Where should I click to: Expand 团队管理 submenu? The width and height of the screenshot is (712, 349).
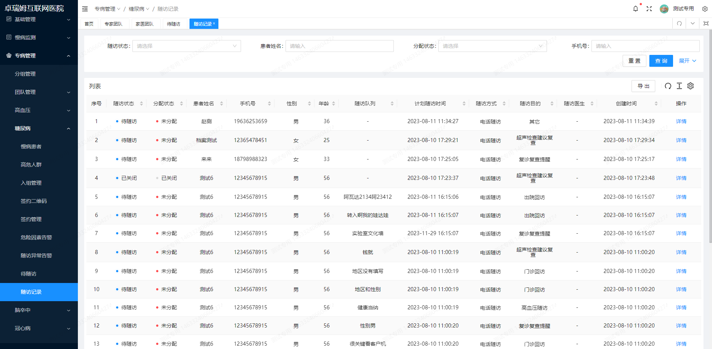point(39,92)
